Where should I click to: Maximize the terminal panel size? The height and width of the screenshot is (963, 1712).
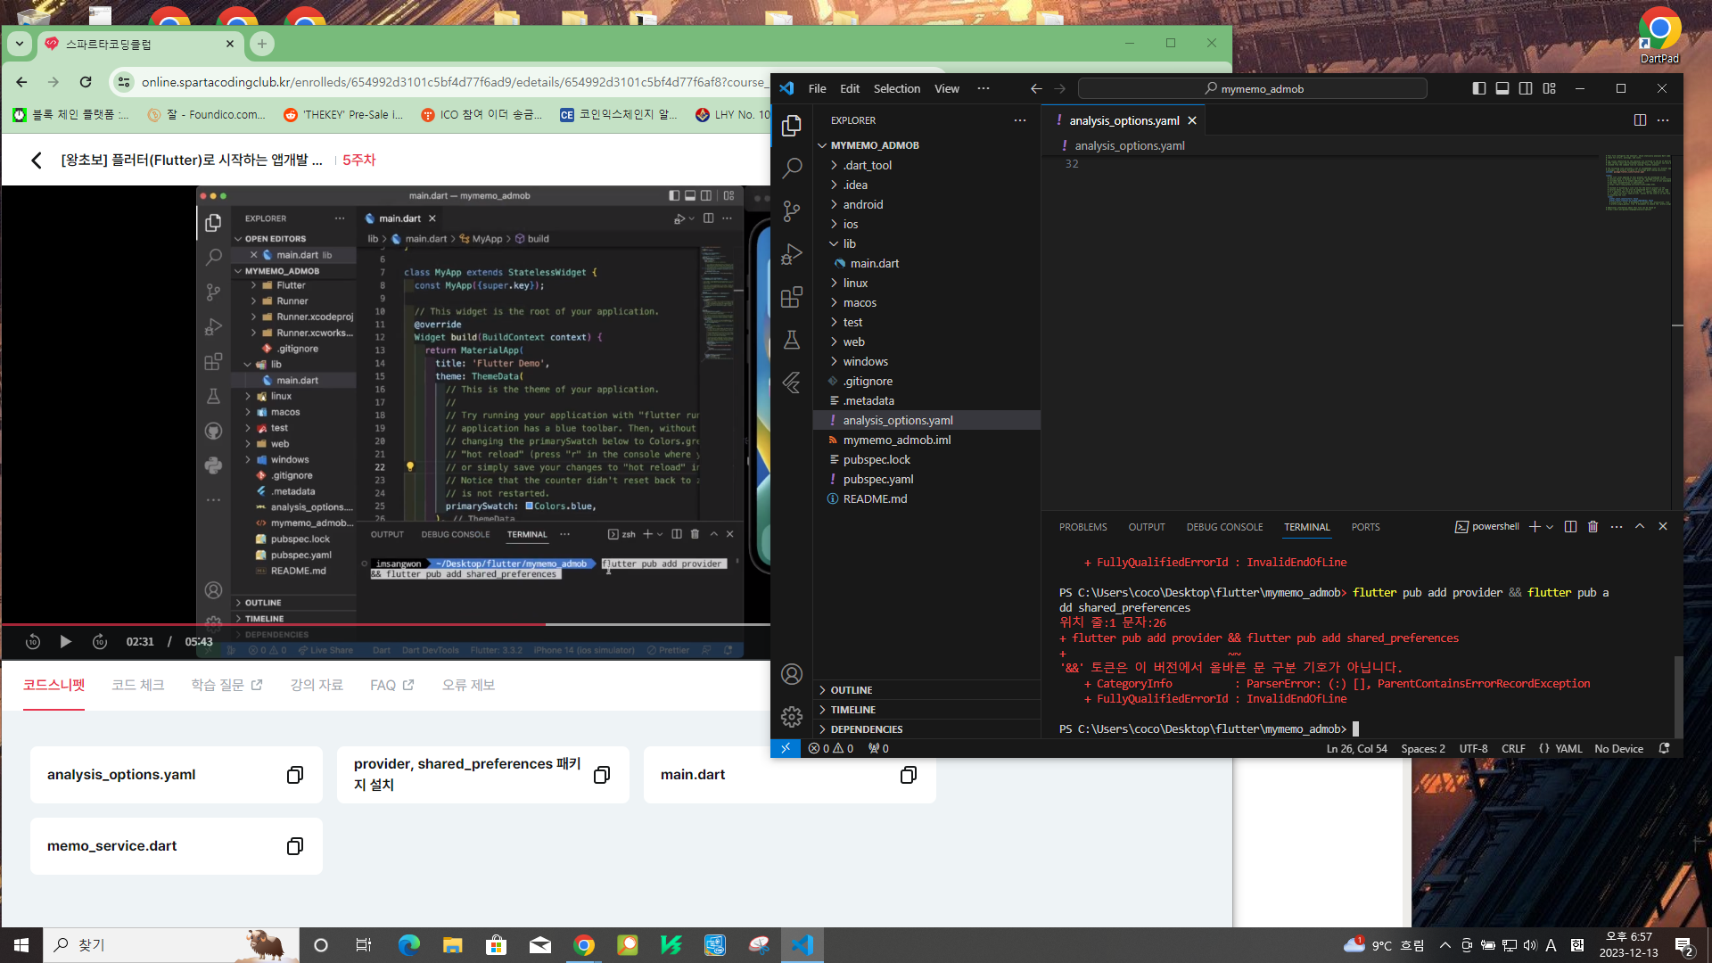[1640, 527]
